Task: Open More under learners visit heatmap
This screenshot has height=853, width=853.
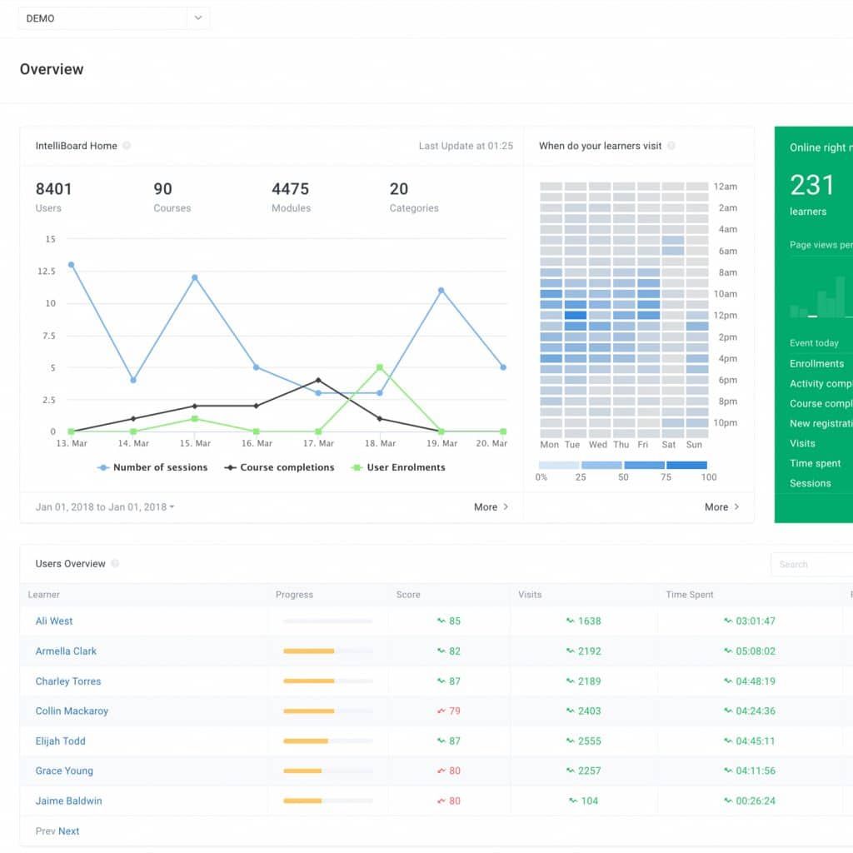Action: pyautogui.click(x=721, y=506)
